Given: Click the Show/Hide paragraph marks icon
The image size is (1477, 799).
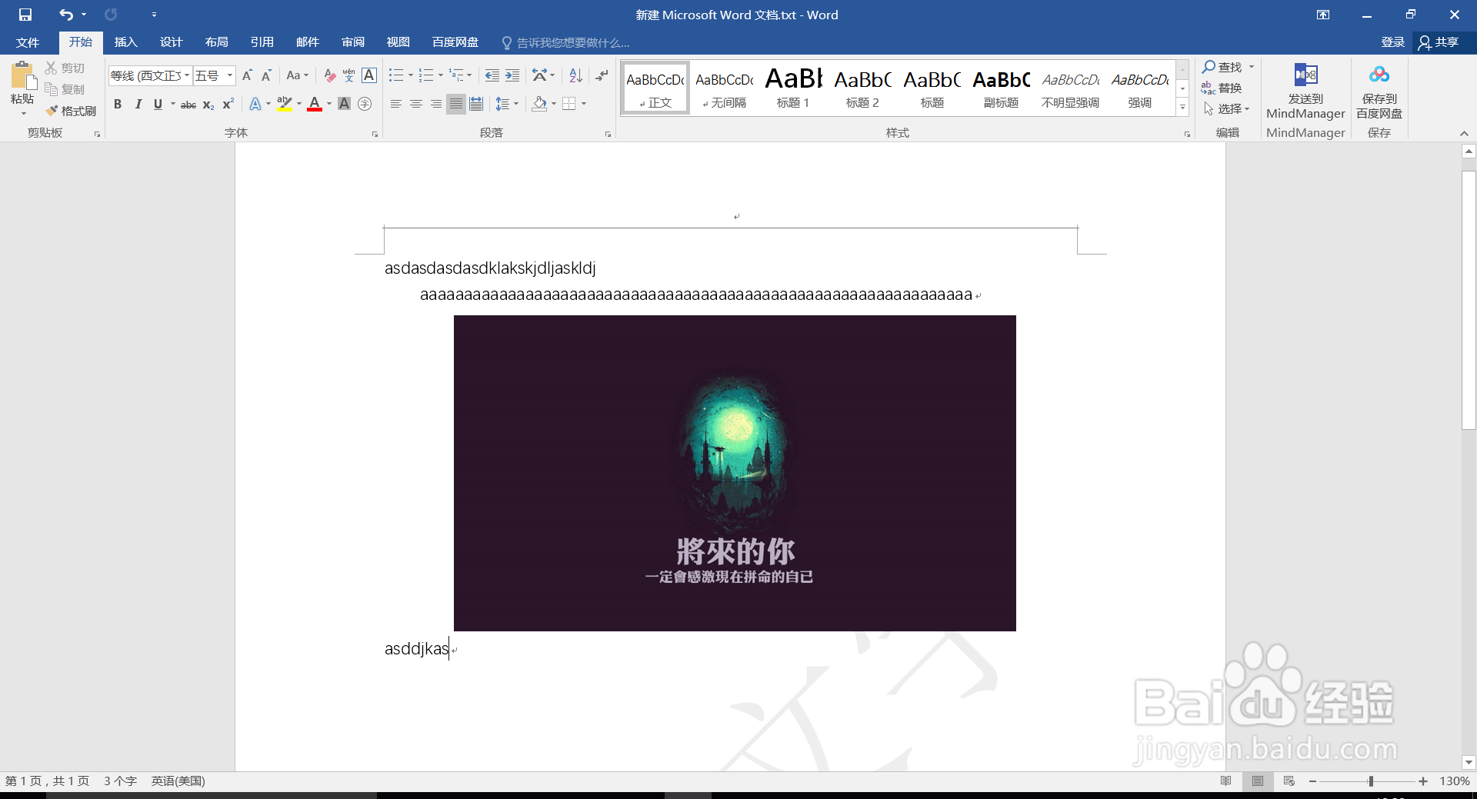Looking at the screenshot, I should pos(601,75).
